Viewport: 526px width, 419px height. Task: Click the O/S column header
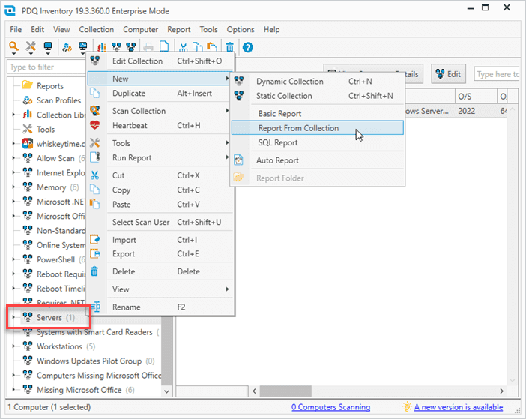476,97
